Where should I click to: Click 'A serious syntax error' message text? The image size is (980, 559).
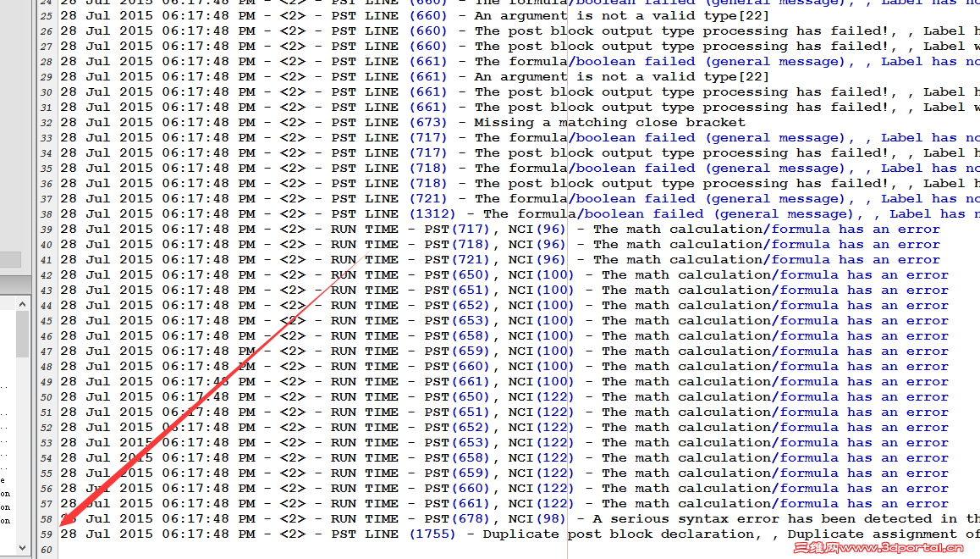click(x=687, y=519)
